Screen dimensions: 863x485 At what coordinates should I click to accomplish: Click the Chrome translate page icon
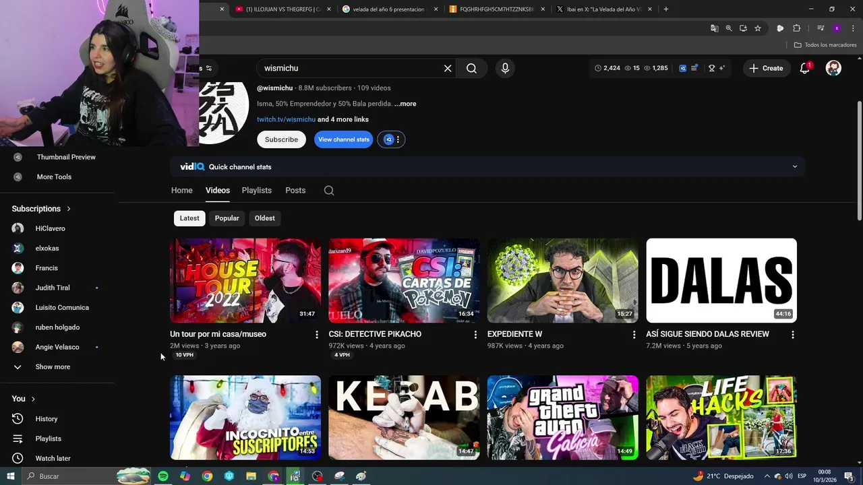click(x=714, y=28)
